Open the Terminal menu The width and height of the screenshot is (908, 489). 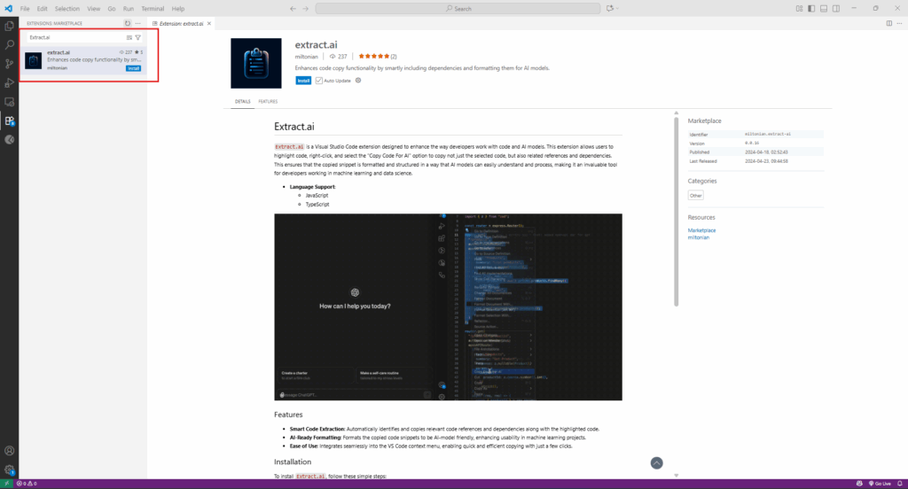[153, 8]
